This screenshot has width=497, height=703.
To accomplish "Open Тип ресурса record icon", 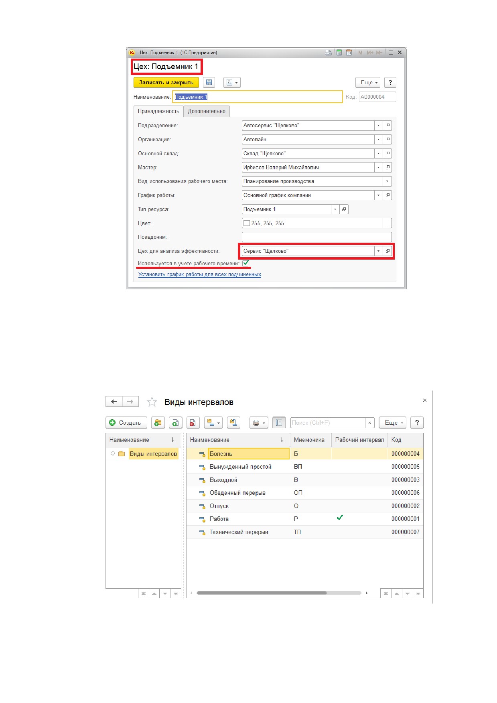I will [344, 209].
